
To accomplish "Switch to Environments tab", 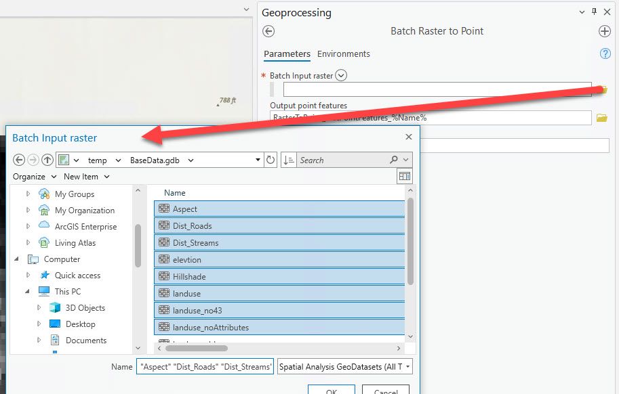I will [344, 54].
